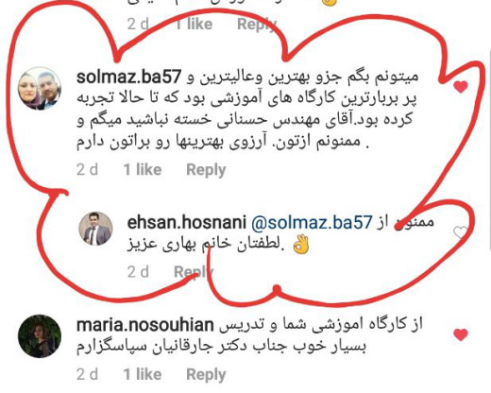This screenshot has width=491, height=393.
Task: Click the 2 d timestamp under solmaz.ba57's comment
Action: (x=88, y=170)
